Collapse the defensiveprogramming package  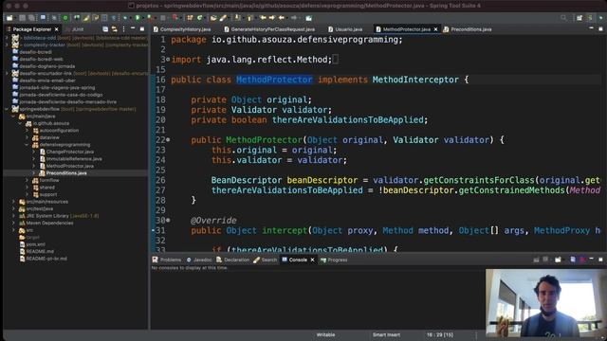pos(28,145)
